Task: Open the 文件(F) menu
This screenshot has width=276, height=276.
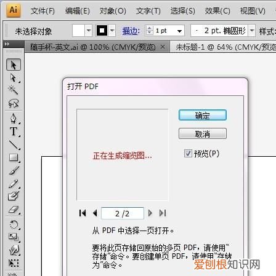Action: (x=43, y=10)
